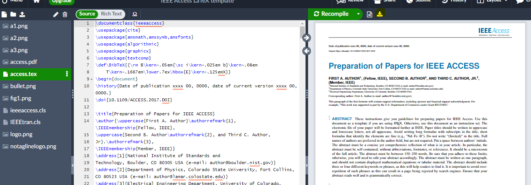This screenshot has width=531, height=185.
Task: View compile logs and output files
Action: pos(370,14)
